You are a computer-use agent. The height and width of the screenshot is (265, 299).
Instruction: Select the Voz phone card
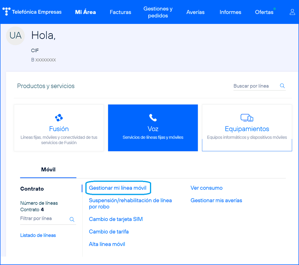click(153, 128)
